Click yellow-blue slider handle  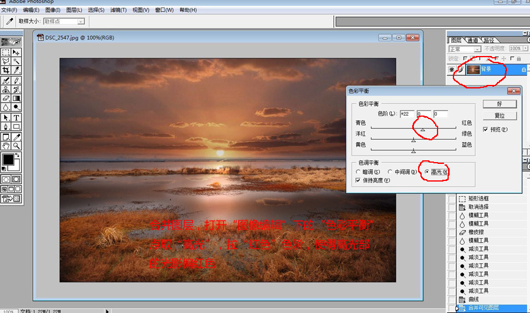click(413, 151)
